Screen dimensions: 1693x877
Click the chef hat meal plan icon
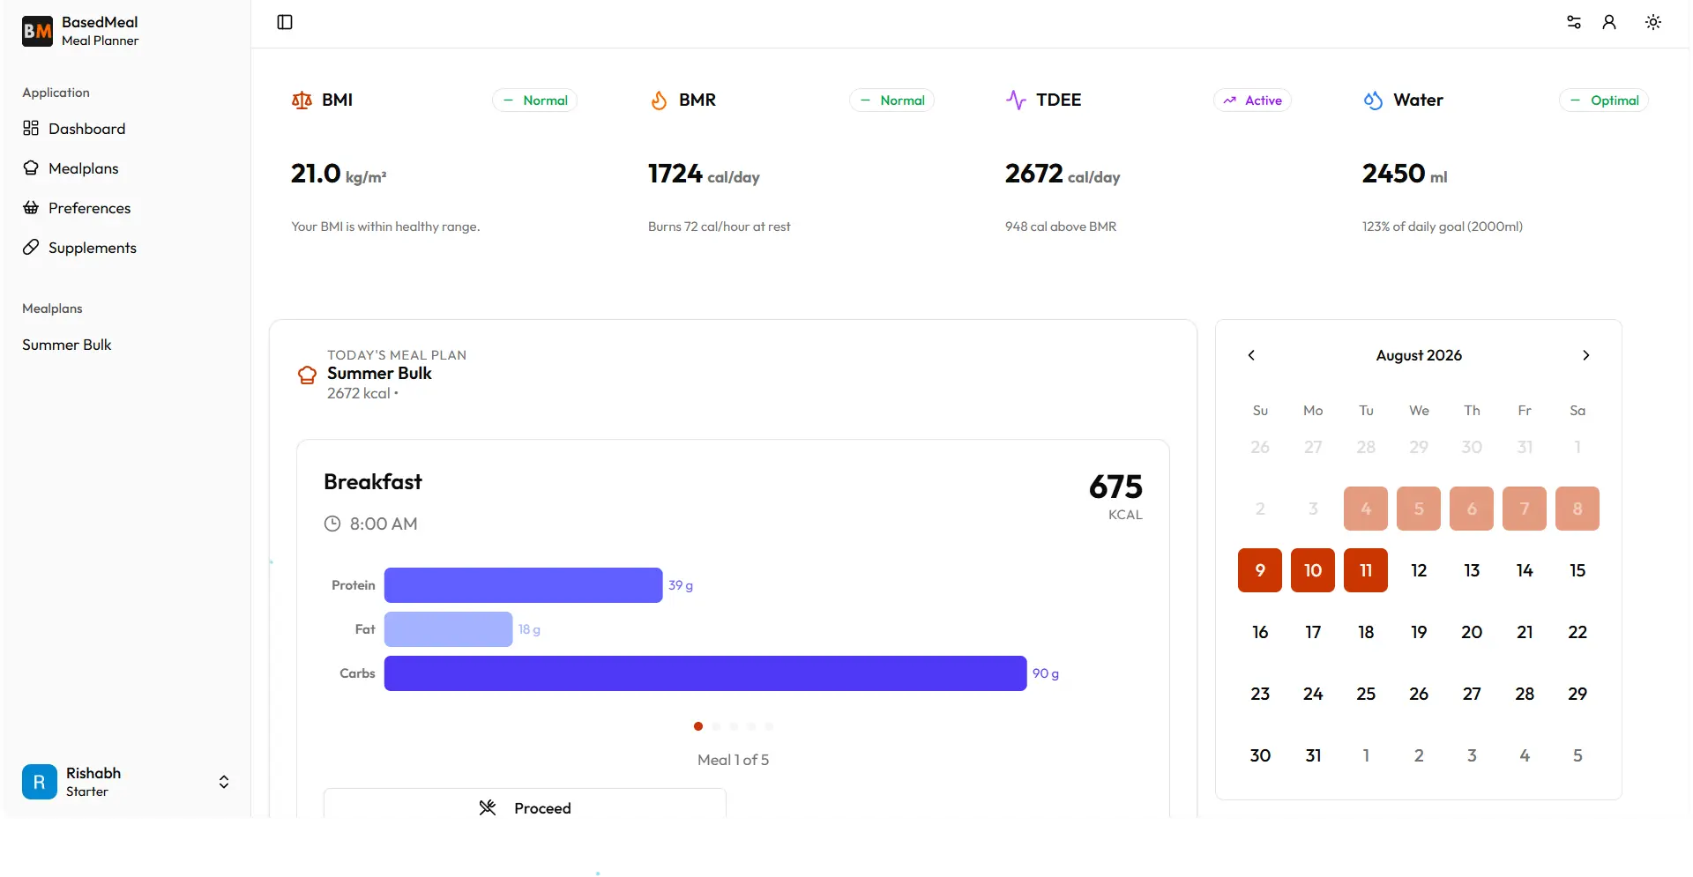coord(307,375)
